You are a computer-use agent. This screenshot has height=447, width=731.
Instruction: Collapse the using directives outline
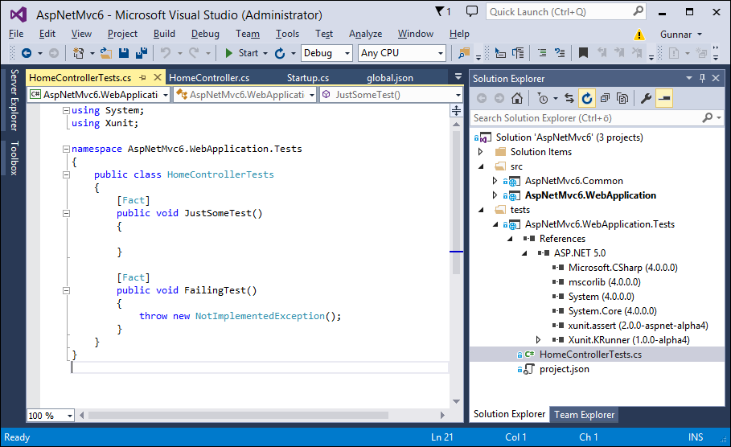[x=66, y=110]
